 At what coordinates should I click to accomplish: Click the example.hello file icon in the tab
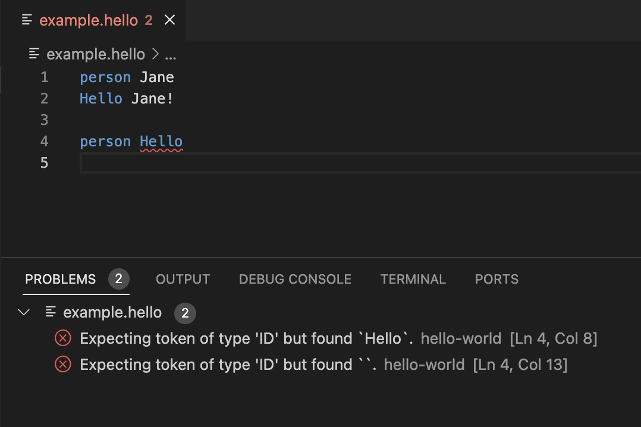pyautogui.click(x=26, y=20)
